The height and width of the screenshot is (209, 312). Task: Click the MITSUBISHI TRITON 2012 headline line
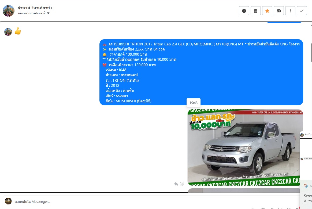tap(201, 44)
